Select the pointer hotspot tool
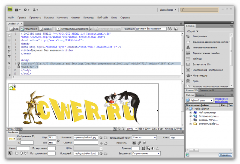 (x=10, y=153)
